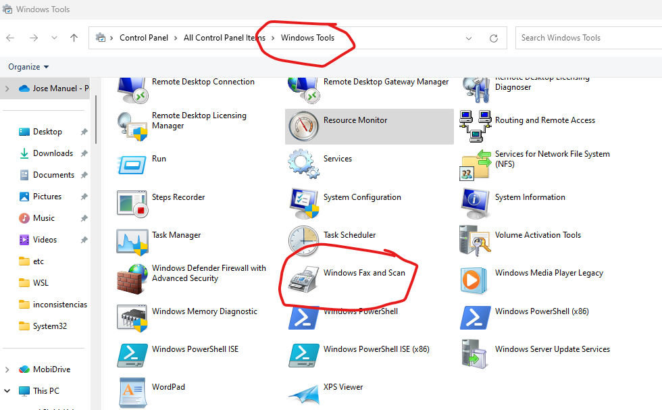Unpin Pictures using its pin icon
Screen dimensions: 662x410
coord(84,197)
